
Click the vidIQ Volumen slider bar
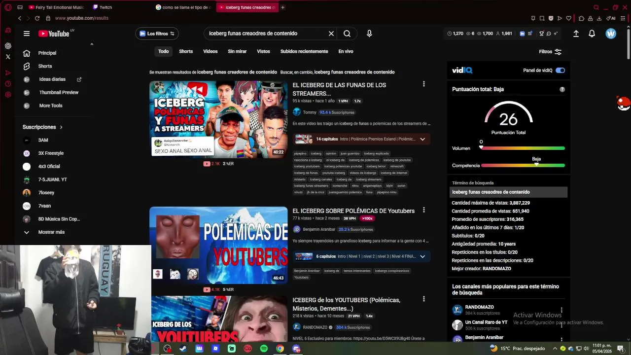[523, 148]
